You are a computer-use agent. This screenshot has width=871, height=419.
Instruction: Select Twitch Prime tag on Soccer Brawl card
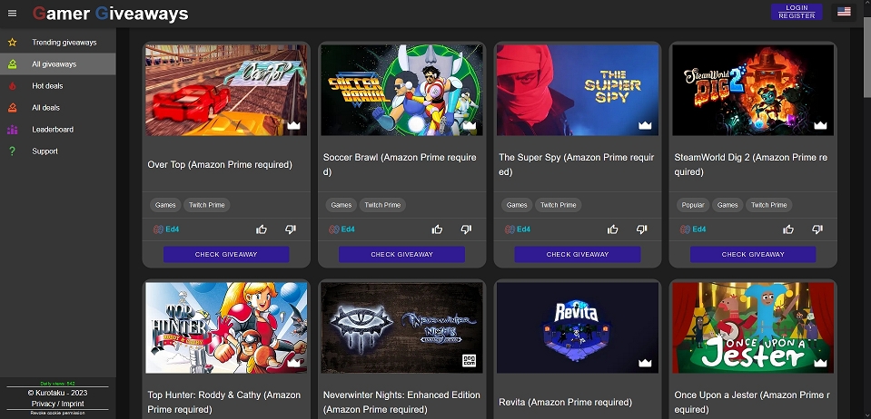point(382,205)
